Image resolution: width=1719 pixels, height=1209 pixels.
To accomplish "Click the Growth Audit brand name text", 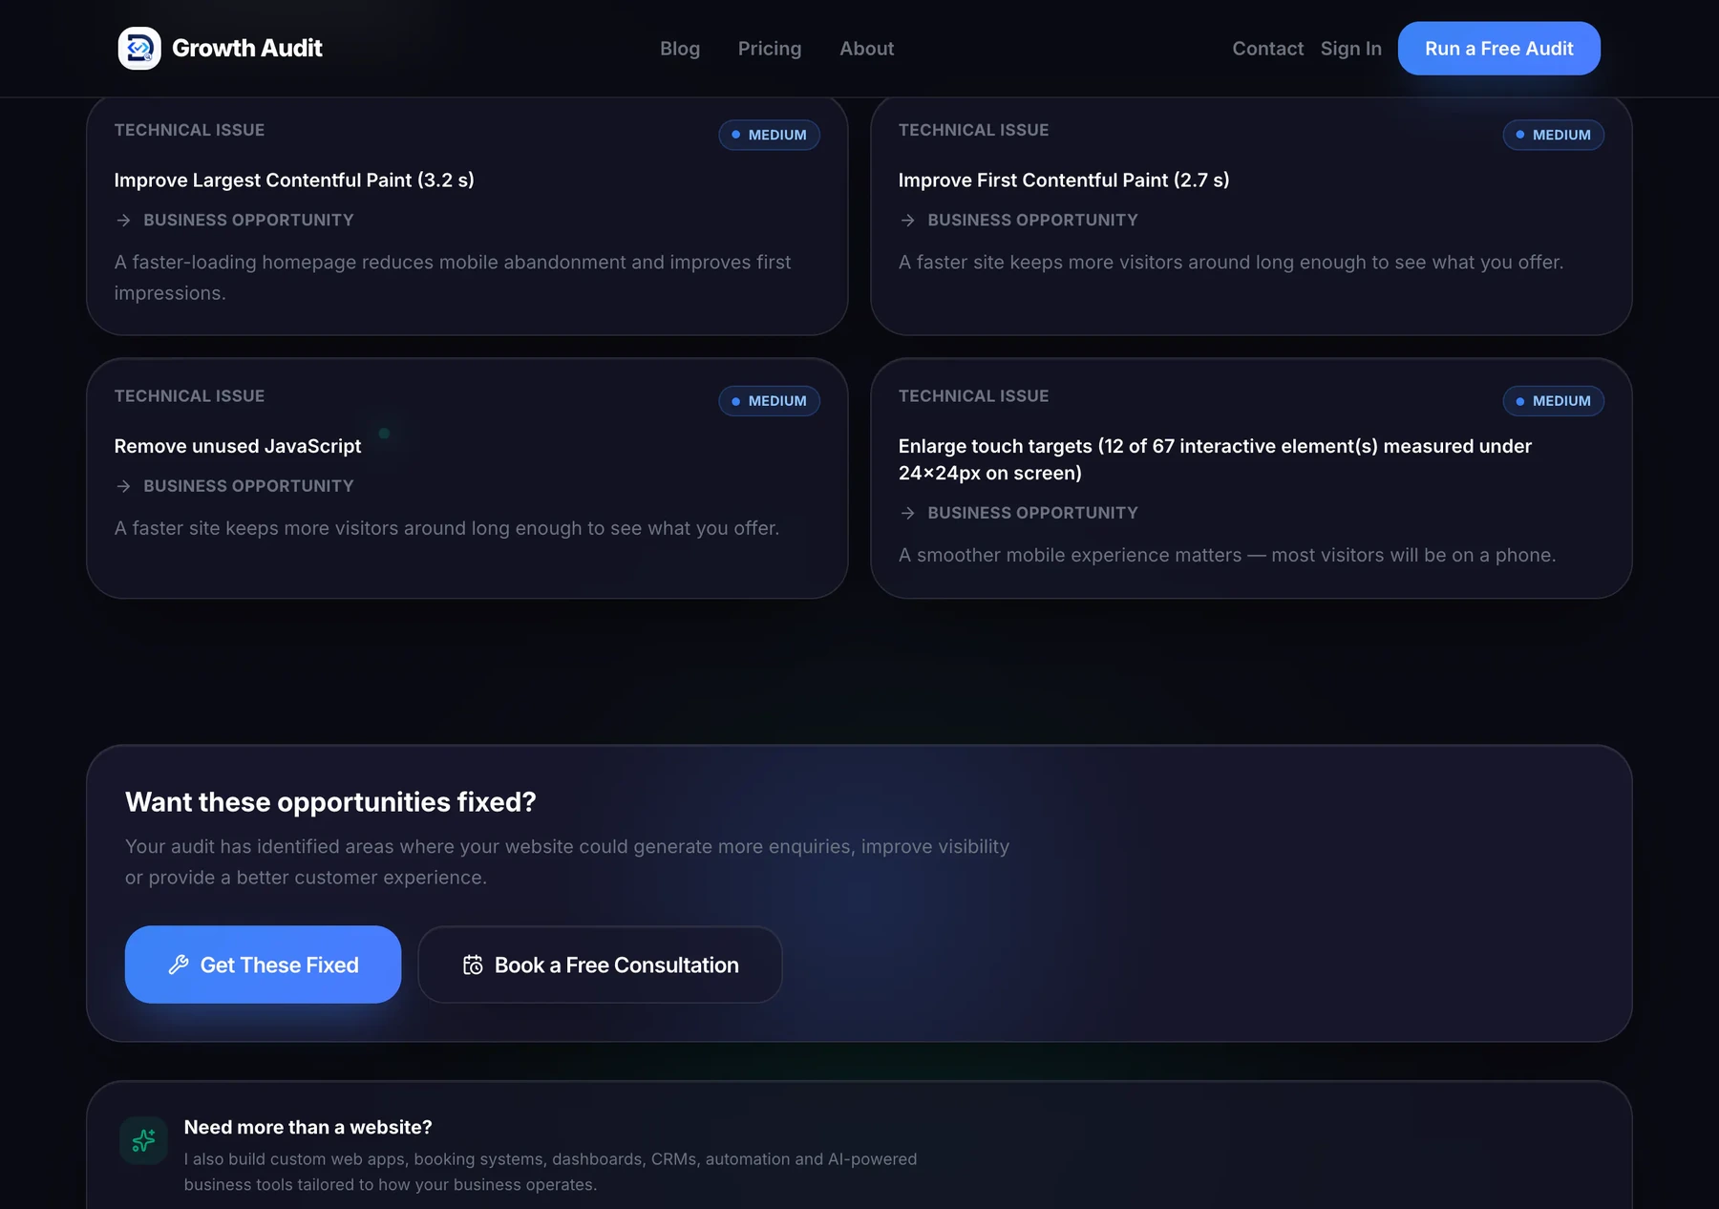I will (247, 48).
